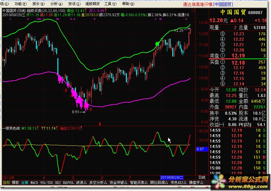Open the 港股期货 menu
This screenshot has width=271, height=191.
click(92, 4)
